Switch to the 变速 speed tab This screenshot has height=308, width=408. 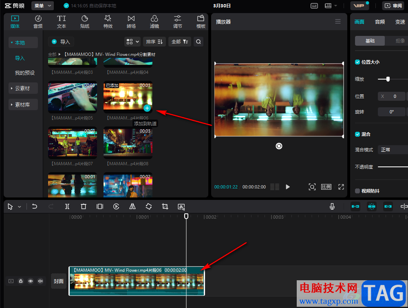pos(400,22)
